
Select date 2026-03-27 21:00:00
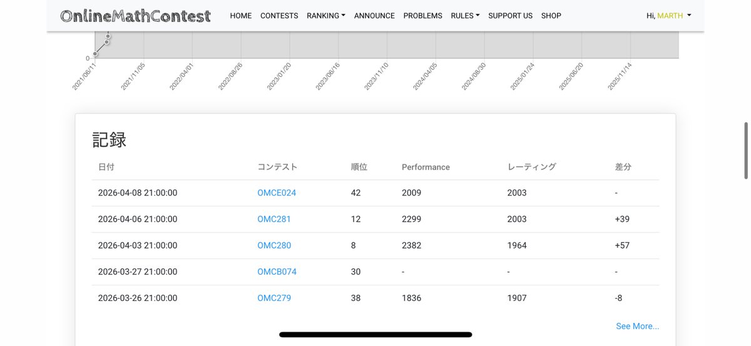pyautogui.click(x=138, y=272)
